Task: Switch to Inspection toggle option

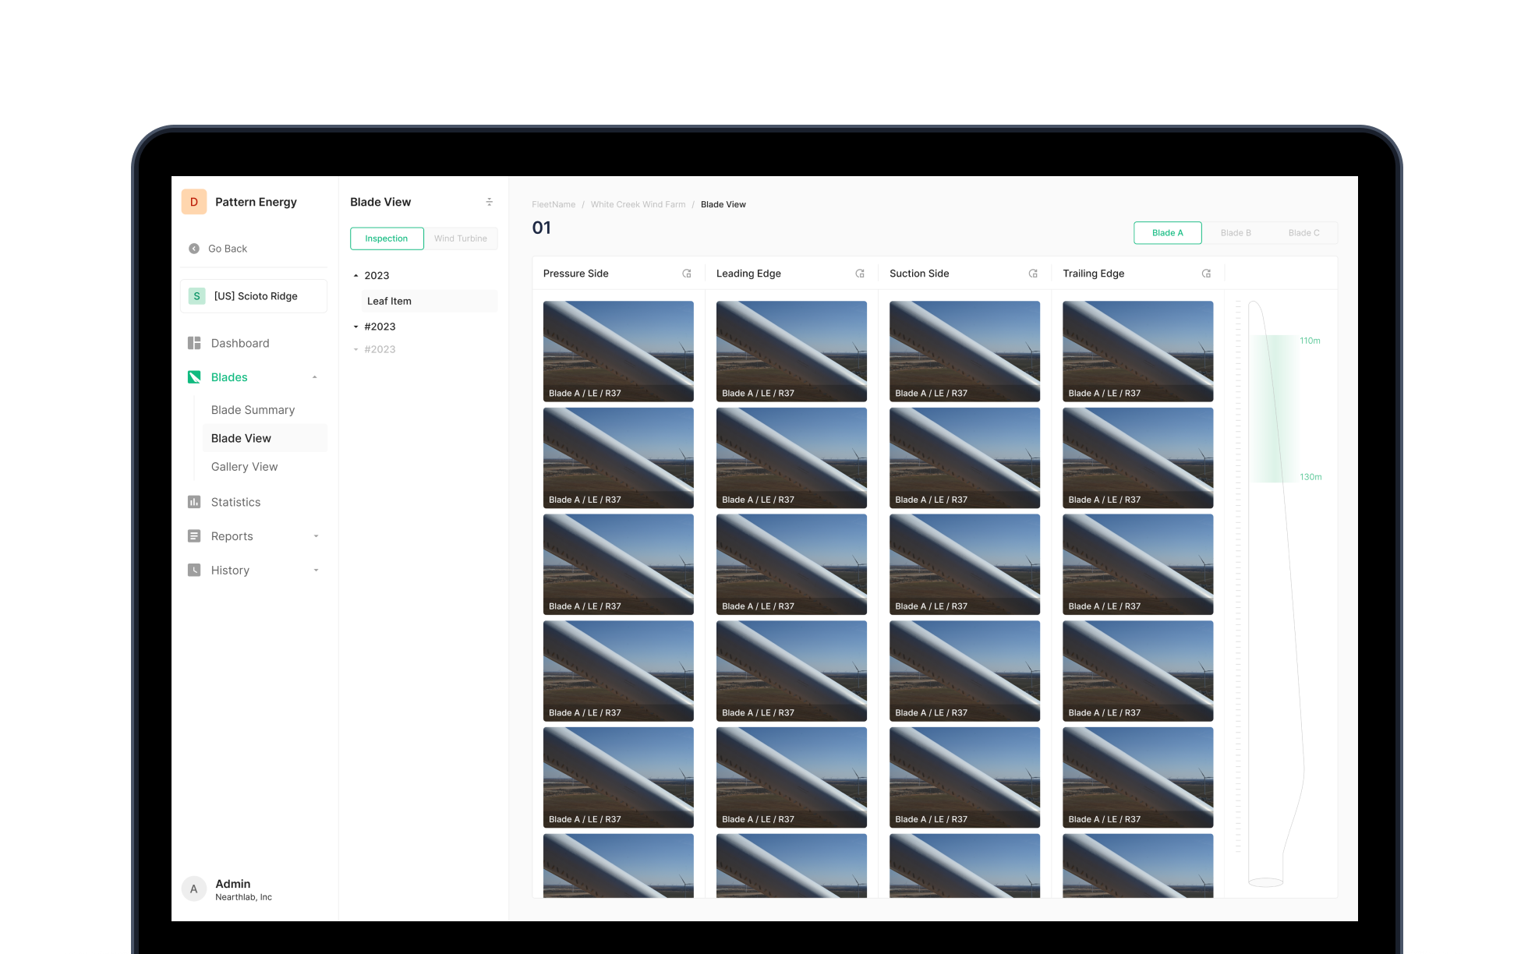Action: (387, 238)
